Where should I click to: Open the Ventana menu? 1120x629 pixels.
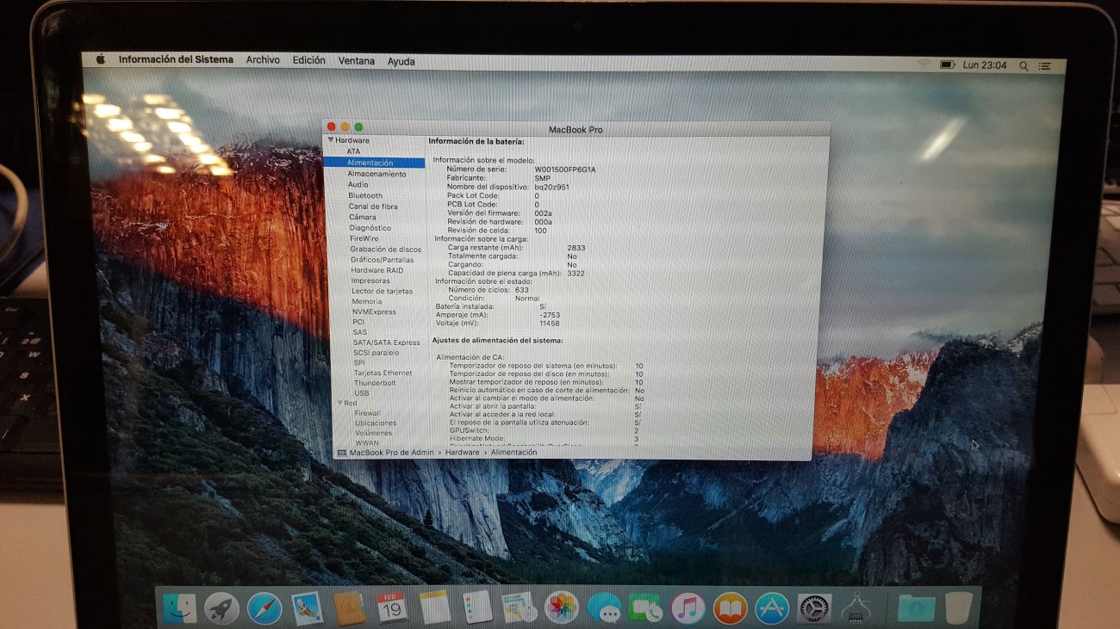(356, 61)
